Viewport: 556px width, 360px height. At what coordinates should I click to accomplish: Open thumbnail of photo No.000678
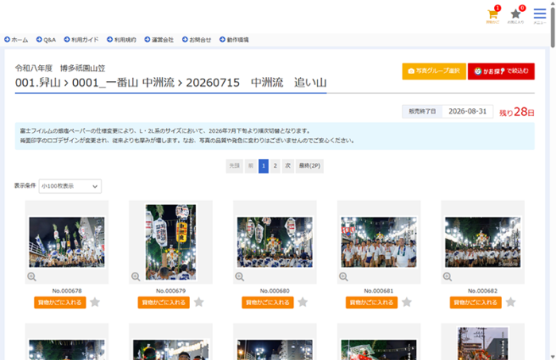tap(67, 242)
